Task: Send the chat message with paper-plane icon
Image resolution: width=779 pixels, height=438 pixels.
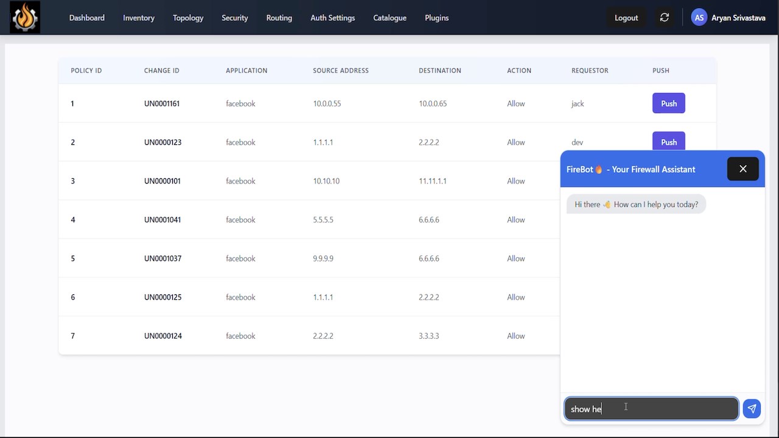Action: pos(752,409)
